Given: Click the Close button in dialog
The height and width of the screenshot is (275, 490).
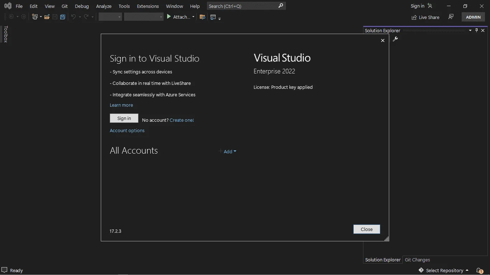Looking at the screenshot, I should pyautogui.click(x=367, y=229).
